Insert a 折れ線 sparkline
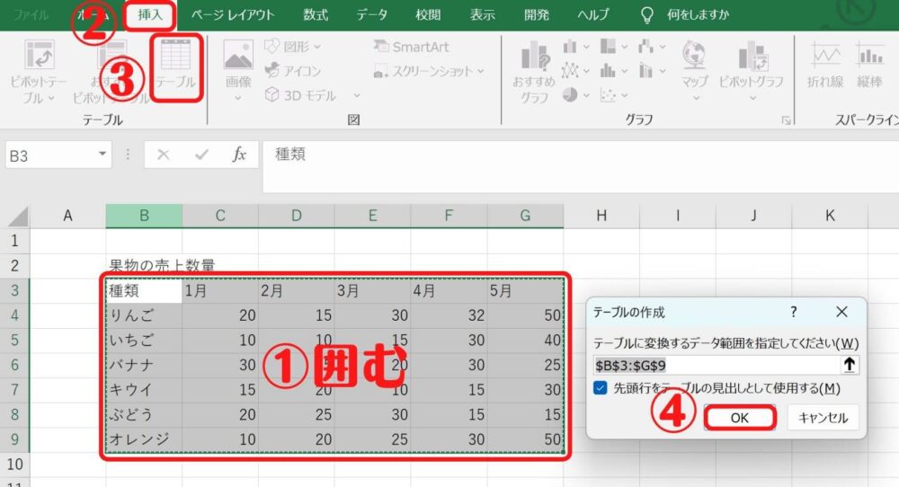This screenshot has height=487, width=899. pos(825,65)
